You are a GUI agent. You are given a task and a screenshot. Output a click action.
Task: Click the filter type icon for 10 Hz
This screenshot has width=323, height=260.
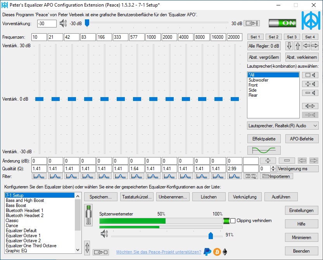39,176
